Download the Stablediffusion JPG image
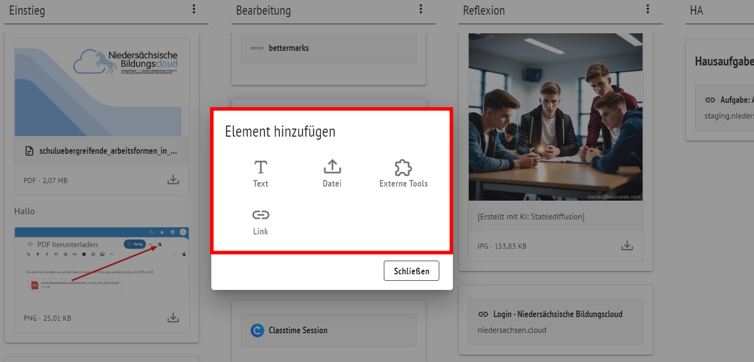 pyautogui.click(x=627, y=246)
